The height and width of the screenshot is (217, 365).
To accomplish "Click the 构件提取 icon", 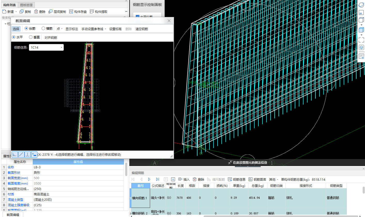I will 92,12.
